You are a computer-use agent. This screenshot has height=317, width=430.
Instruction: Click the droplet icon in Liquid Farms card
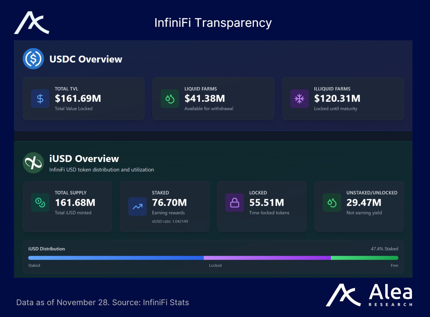coord(170,99)
